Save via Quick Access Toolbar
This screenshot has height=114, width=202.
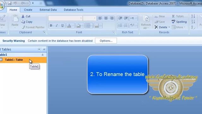[x=9, y=3]
